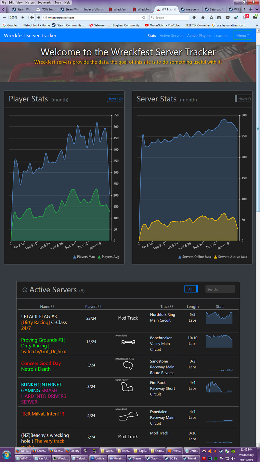Image resolution: width=260 pixels, height=462 pixels.
Task: Toggle the Players Max legend series
Action: [x=84, y=257]
